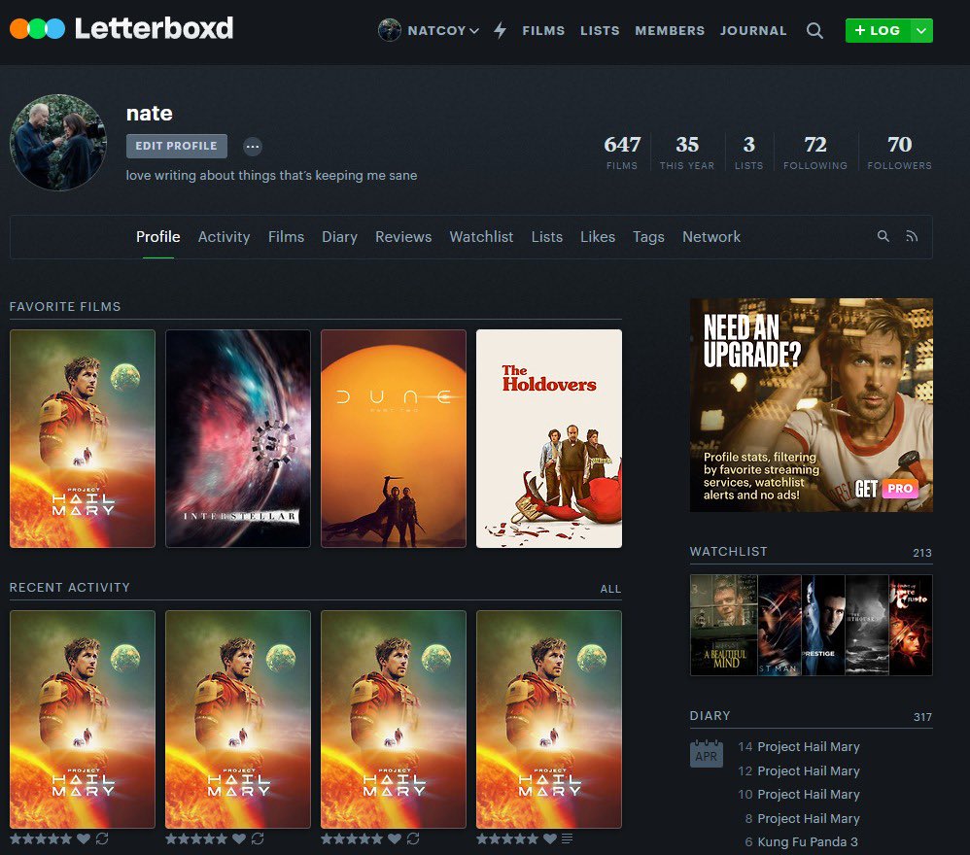Select the Profile tab
Image resolution: width=970 pixels, height=855 pixels.
[x=157, y=237]
